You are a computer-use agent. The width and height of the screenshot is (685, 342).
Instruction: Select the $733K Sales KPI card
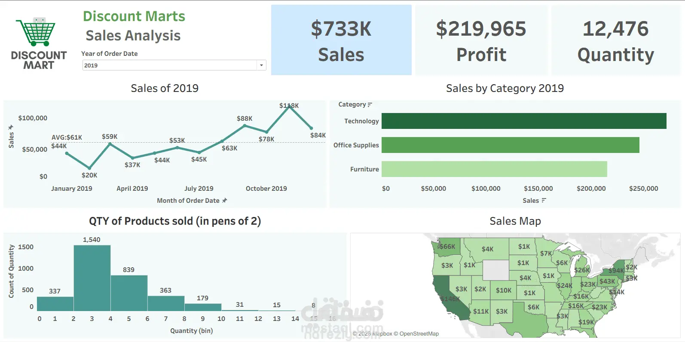coord(341,40)
